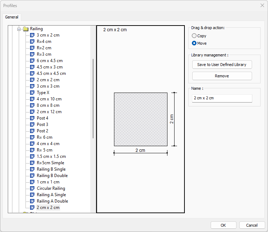Image resolution: width=268 pixels, height=232 pixels.
Task: Select the Move drag & drop option
Action: (x=194, y=43)
